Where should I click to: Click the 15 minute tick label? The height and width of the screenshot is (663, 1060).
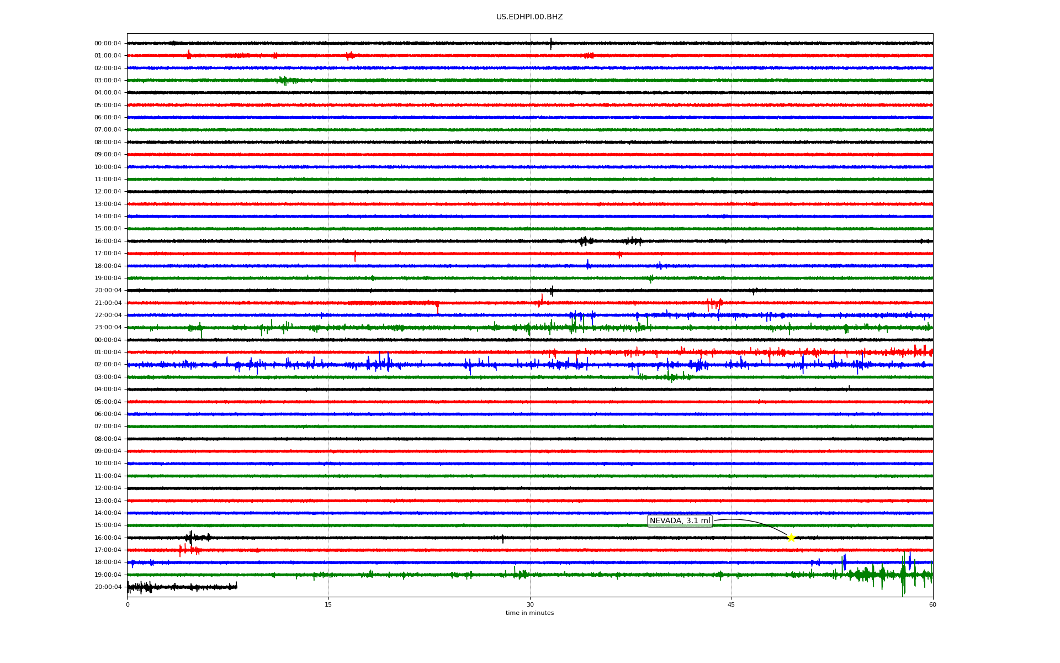click(328, 604)
